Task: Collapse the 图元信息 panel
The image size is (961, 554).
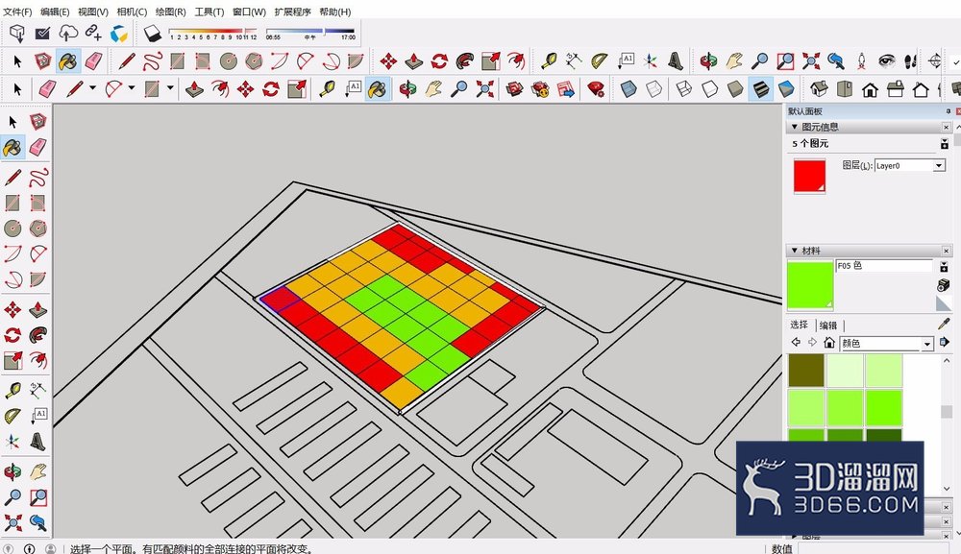Action: tap(795, 127)
